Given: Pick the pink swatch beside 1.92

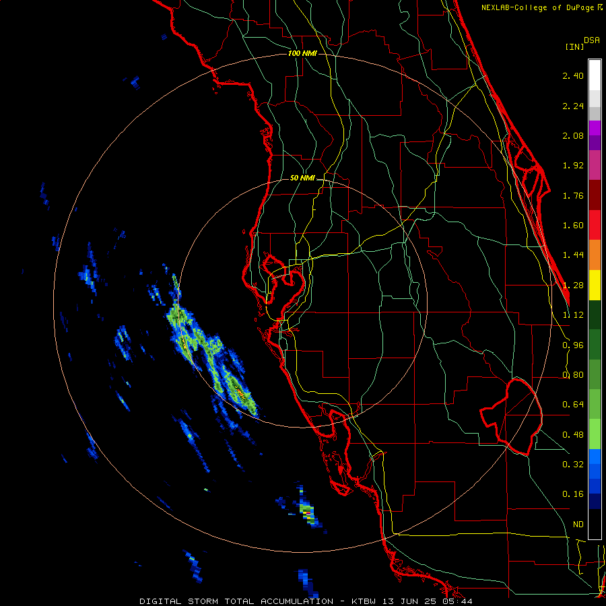Looking at the screenshot, I should click(x=595, y=165).
